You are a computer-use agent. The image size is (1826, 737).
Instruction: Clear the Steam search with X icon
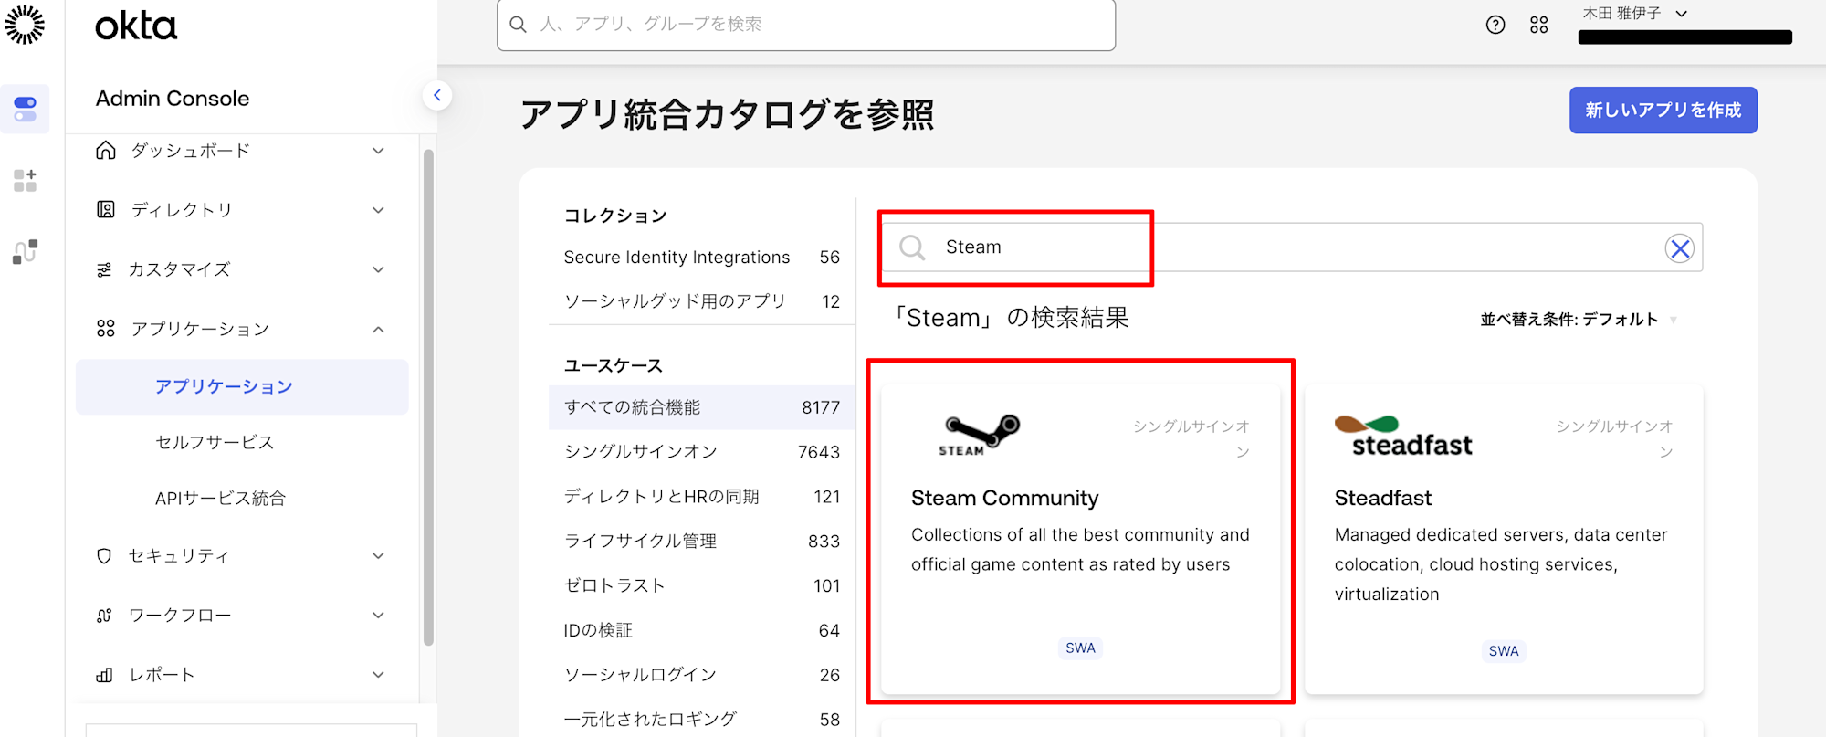click(x=1679, y=248)
